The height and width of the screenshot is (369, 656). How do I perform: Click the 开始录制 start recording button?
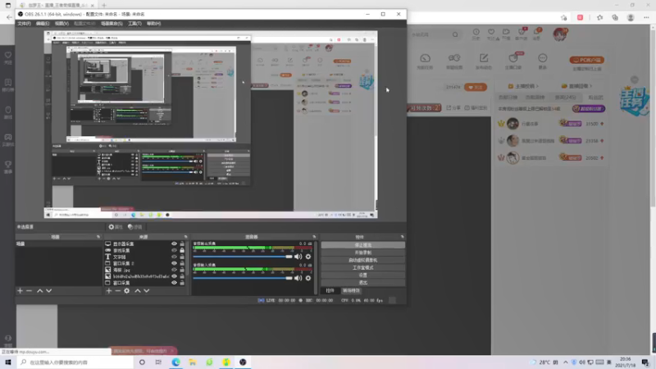pos(362,253)
